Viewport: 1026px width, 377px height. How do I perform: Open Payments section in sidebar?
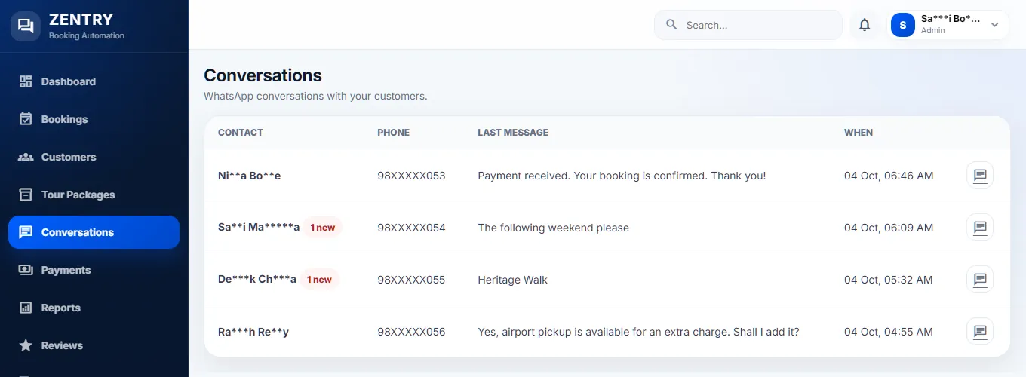pos(94,270)
